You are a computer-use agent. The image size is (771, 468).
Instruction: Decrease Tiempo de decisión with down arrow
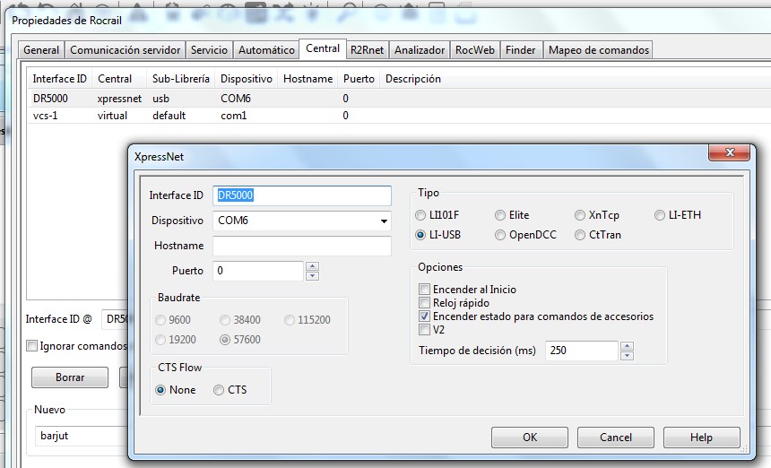pos(627,356)
